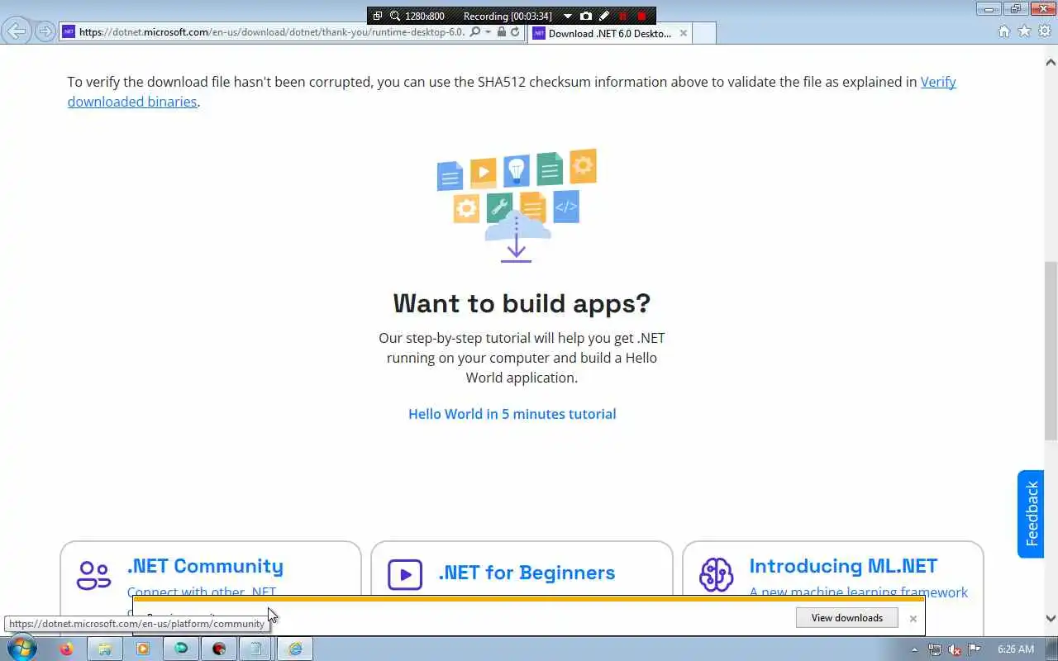Viewport: 1058px width, 661px height.
Task: Open Windows Explorer from the taskbar
Action: click(104, 649)
